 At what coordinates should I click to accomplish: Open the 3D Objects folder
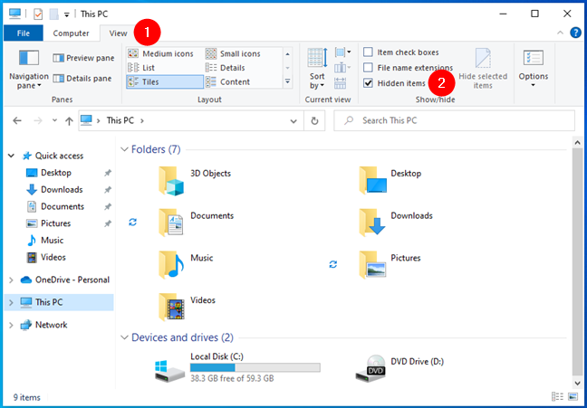coord(195,181)
